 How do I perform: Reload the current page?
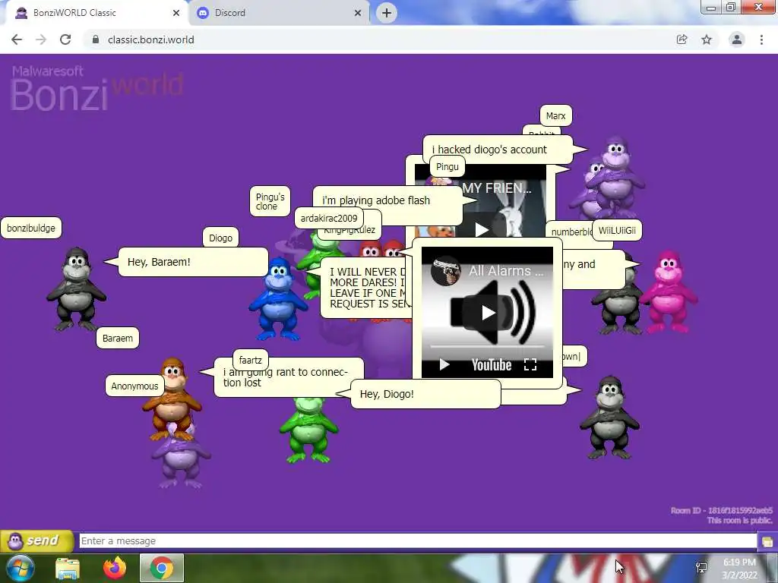tap(65, 39)
